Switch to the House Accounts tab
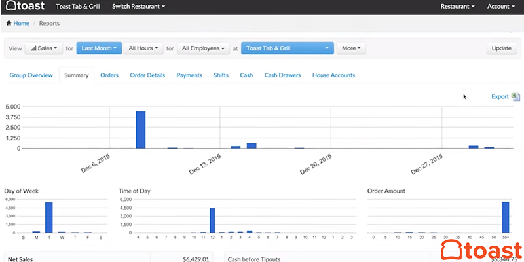The width and height of the screenshot is (524, 262). pos(333,75)
